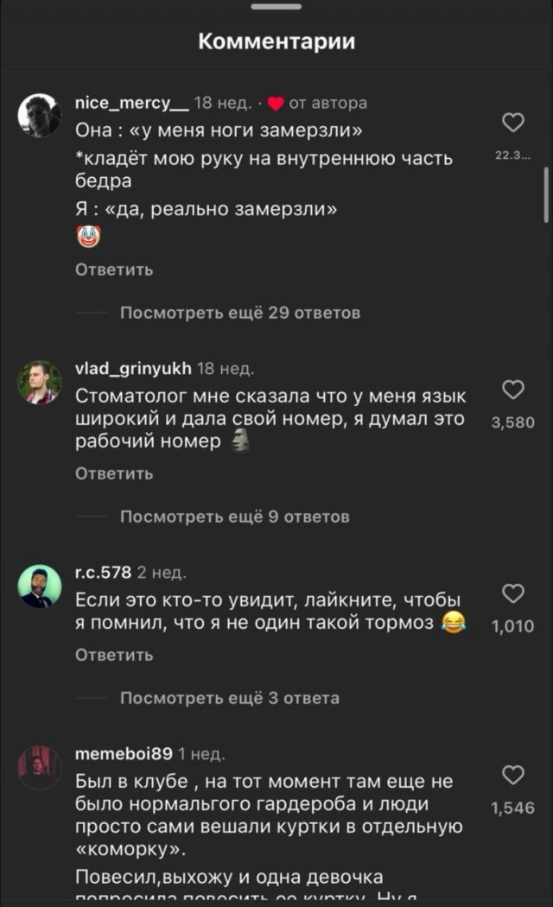Tap the laughing emoji in r.c.578's comment
Image resolution: width=553 pixels, height=907 pixels.
453,622
